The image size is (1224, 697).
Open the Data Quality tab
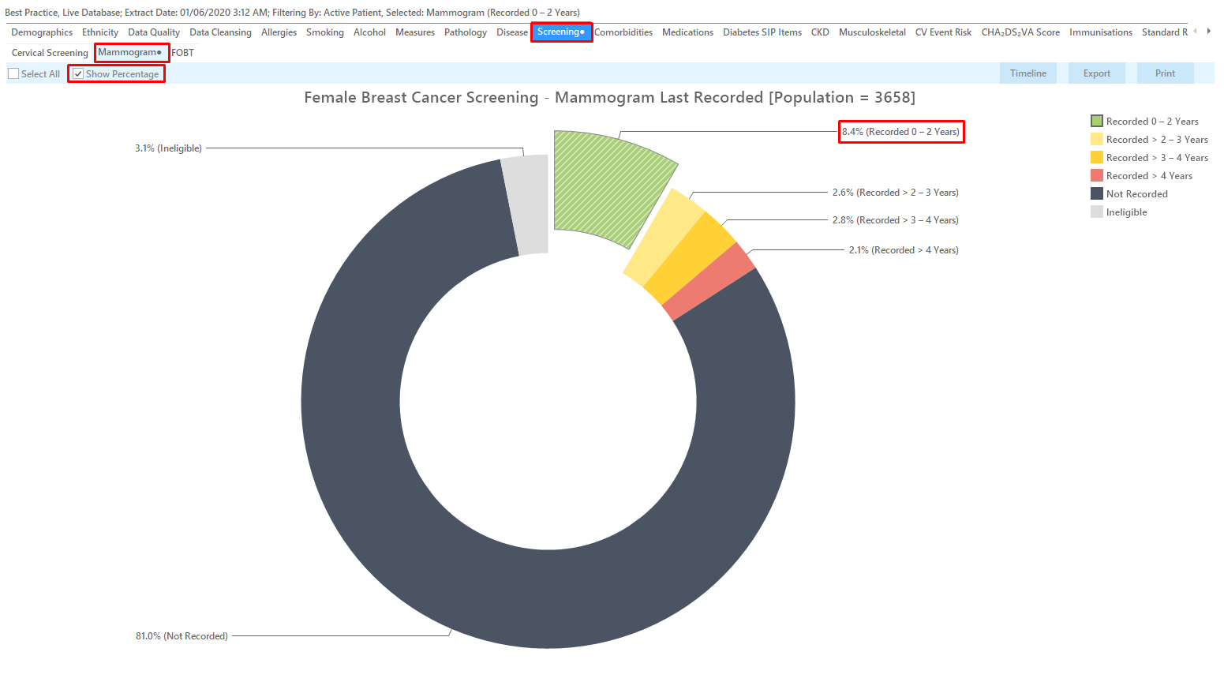click(x=154, y=32)
